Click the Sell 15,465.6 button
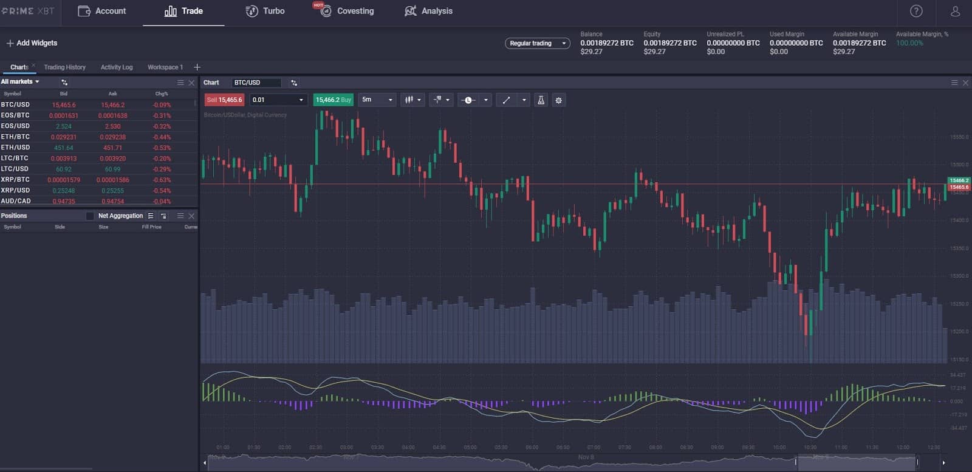 click(225, 100)
